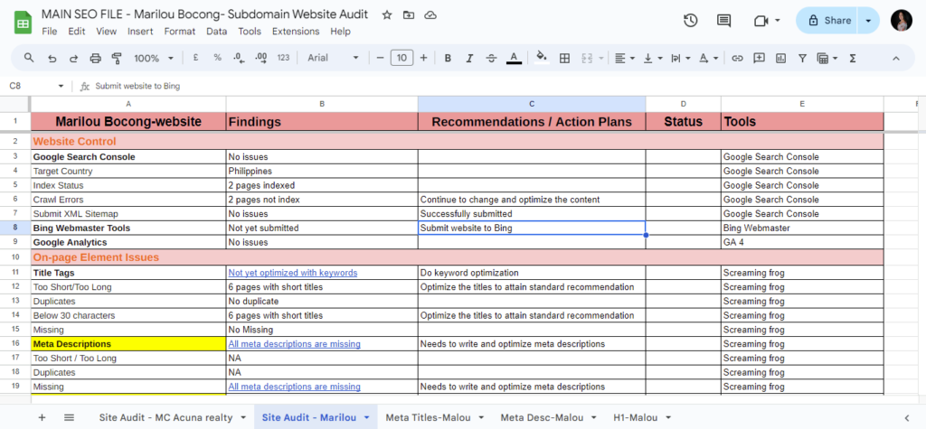926x429 pixels.
Task: Select column C header
Action: coord(532,104)
